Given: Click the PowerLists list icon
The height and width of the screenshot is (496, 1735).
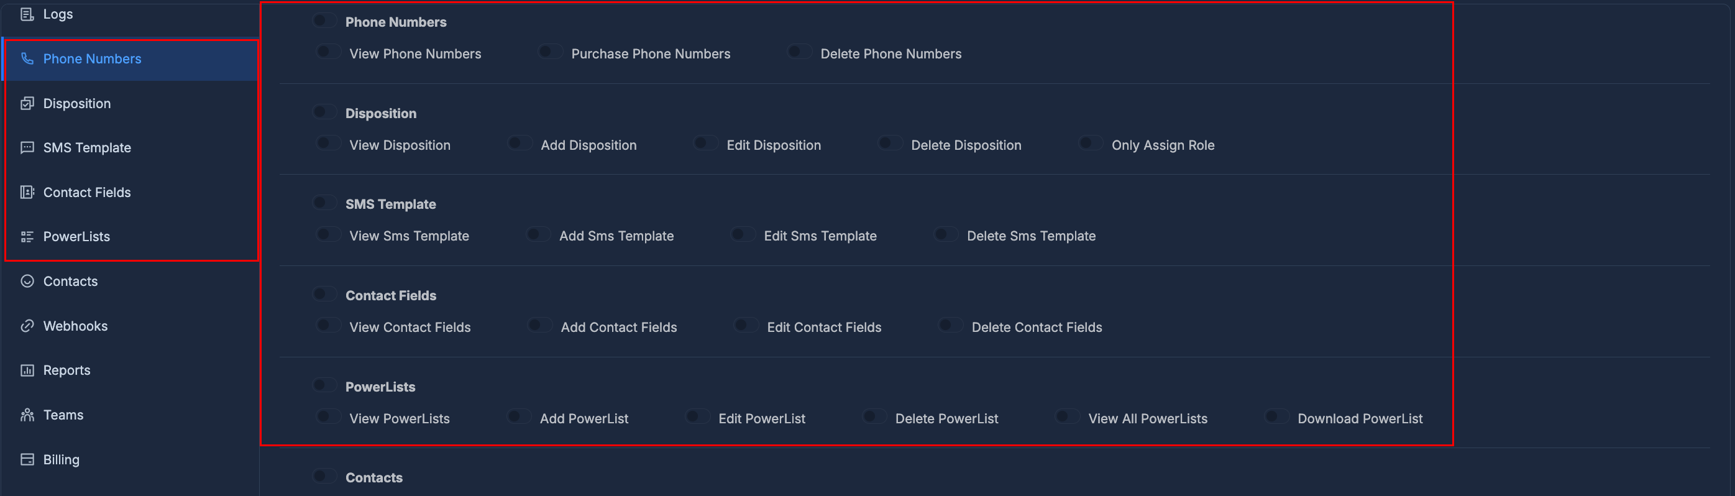Looking at the screenshot, I should pos(27,237).
